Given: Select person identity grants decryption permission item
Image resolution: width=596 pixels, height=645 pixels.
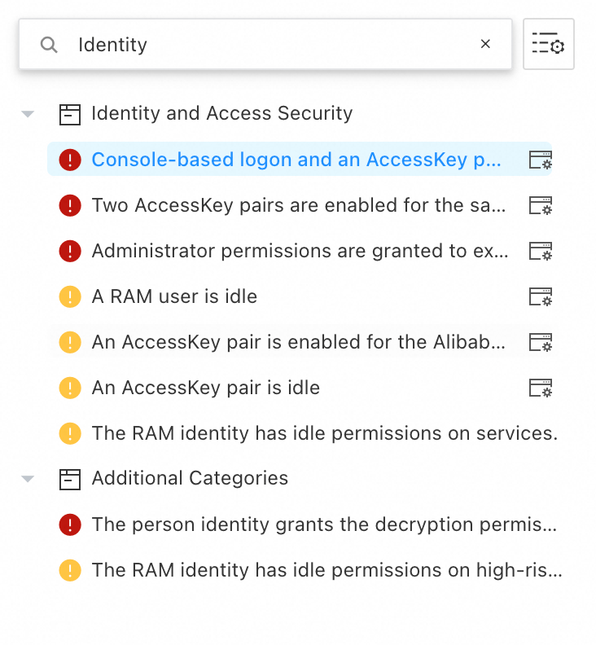Looking at the screenshot, I should tap(324, 524).
